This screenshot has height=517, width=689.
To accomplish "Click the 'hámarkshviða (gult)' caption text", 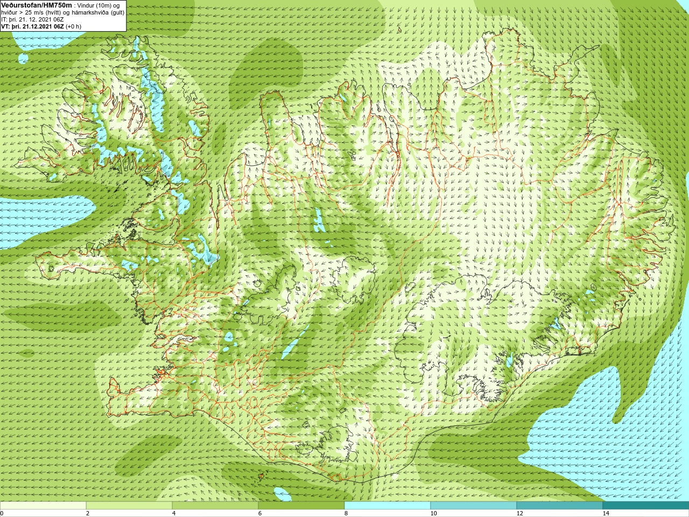I will click(98, 13).
